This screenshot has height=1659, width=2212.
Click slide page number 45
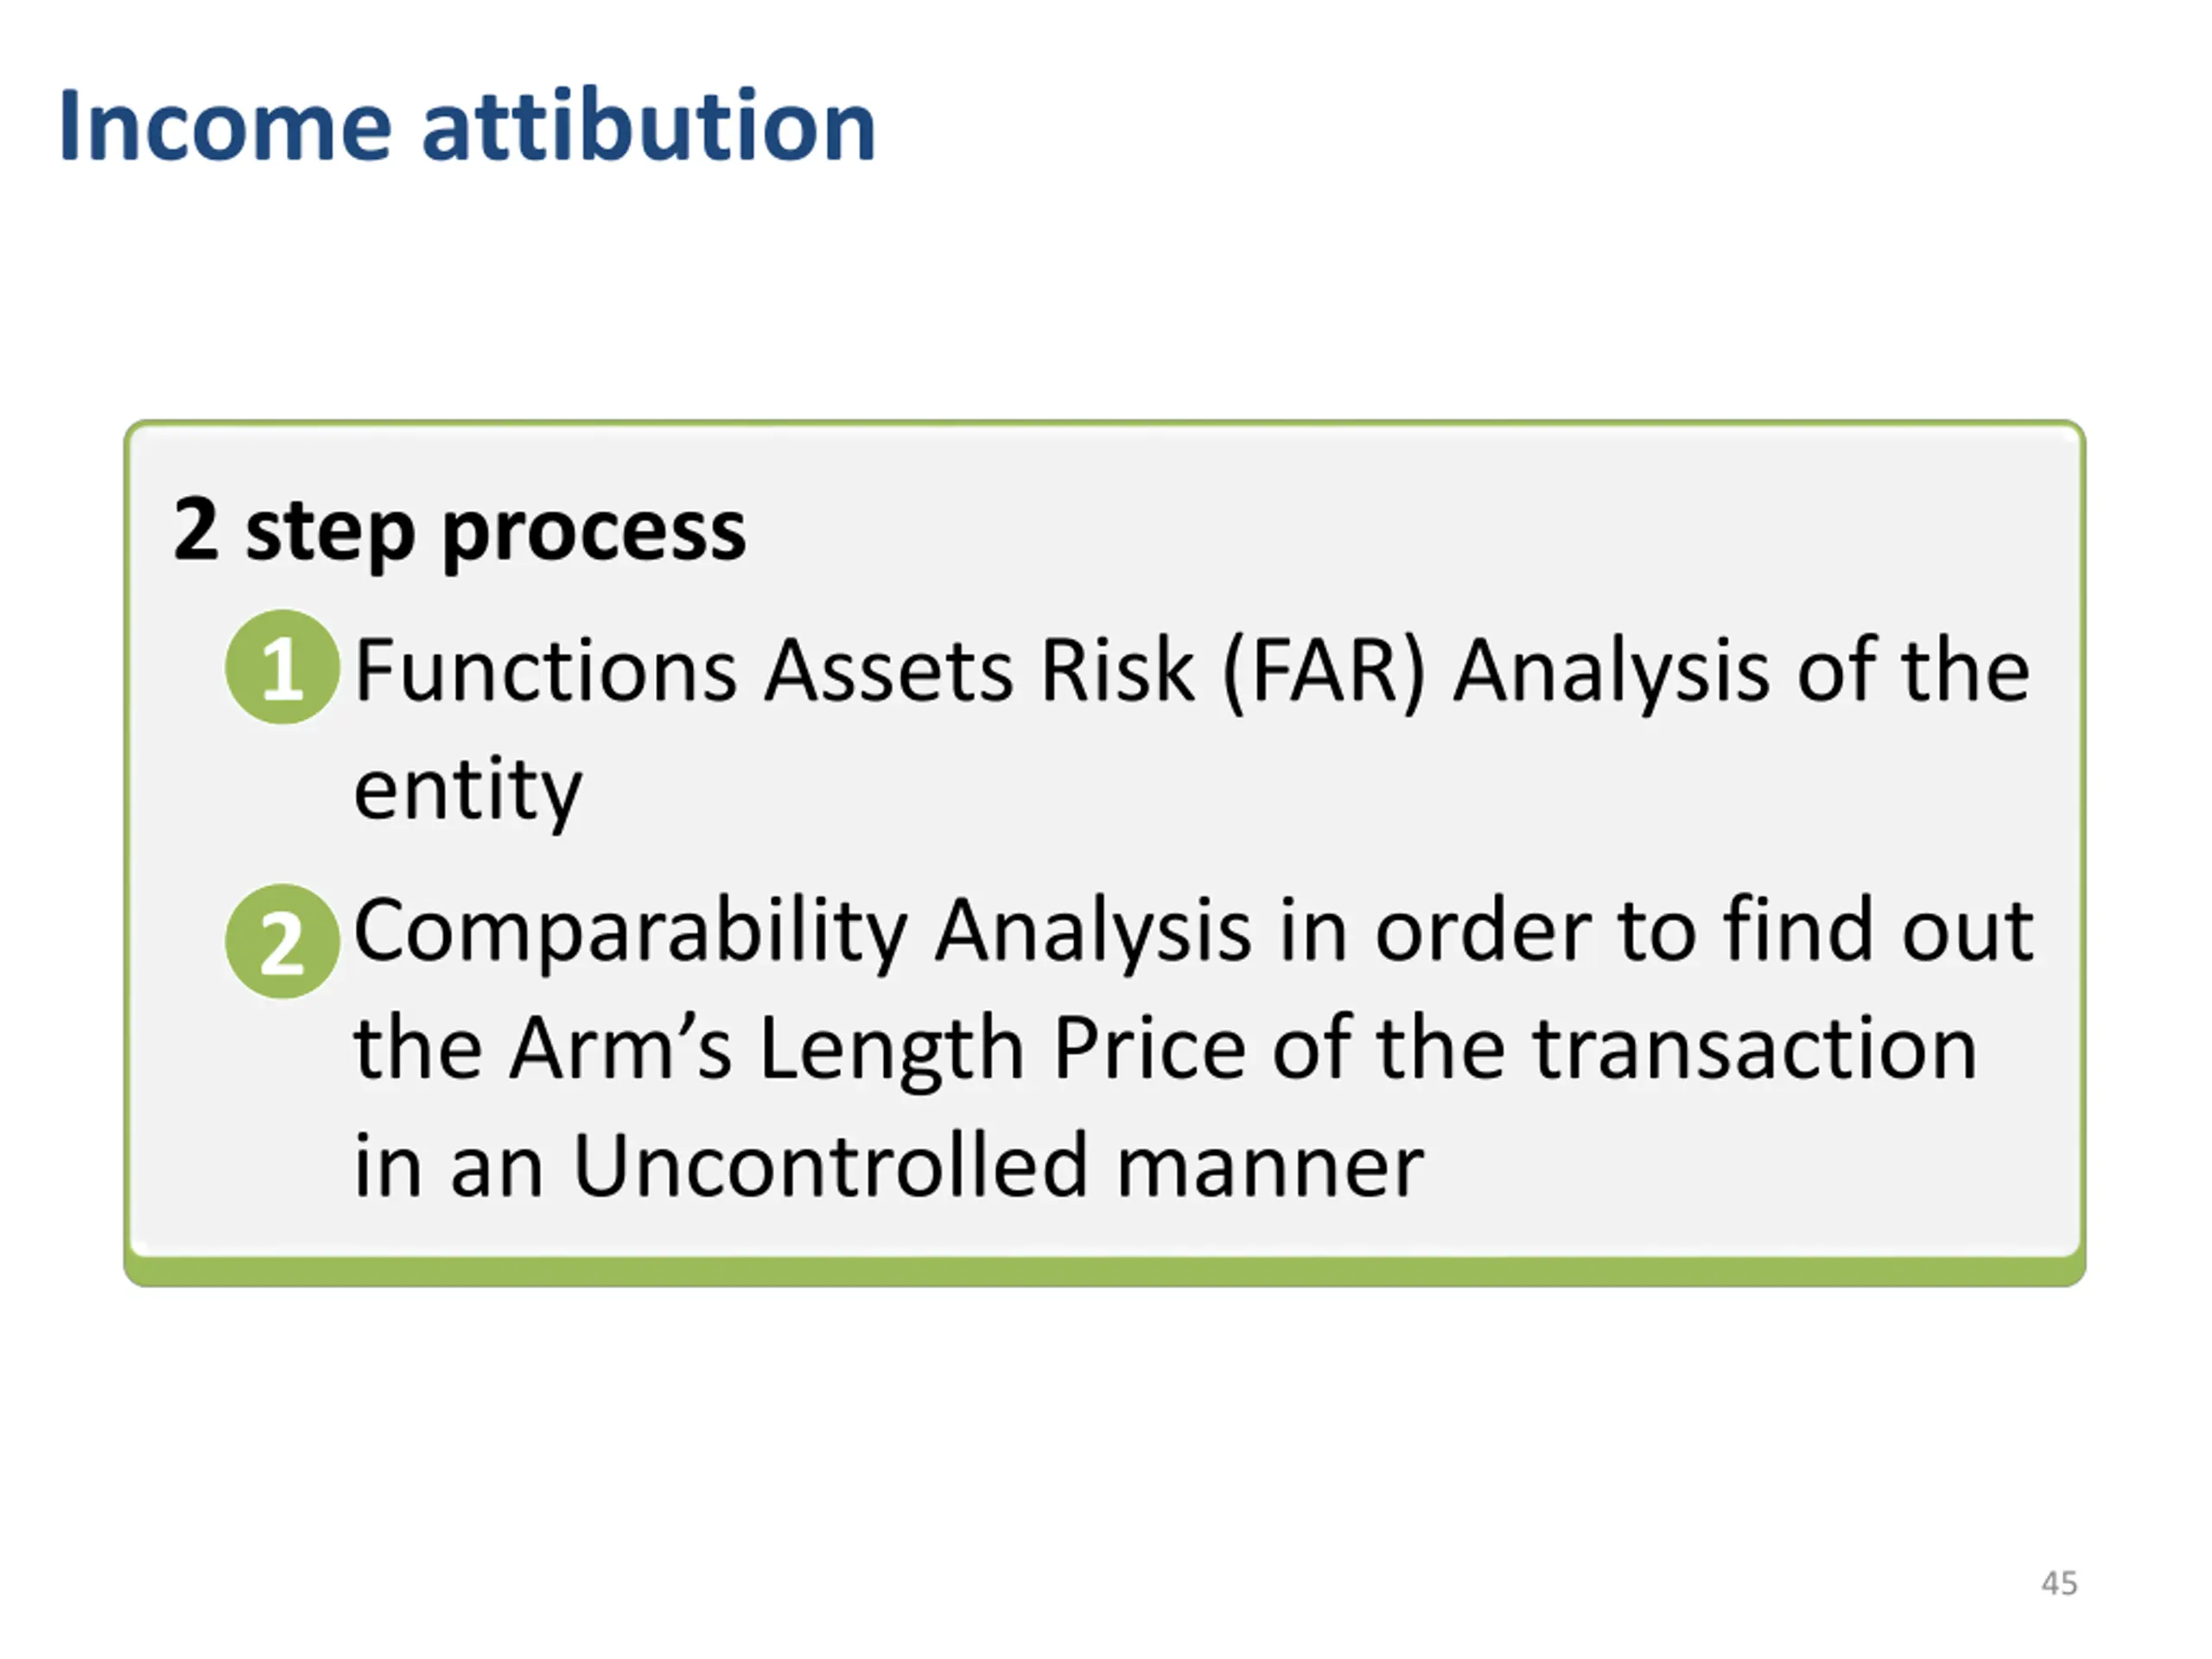coord(2059,1583)
